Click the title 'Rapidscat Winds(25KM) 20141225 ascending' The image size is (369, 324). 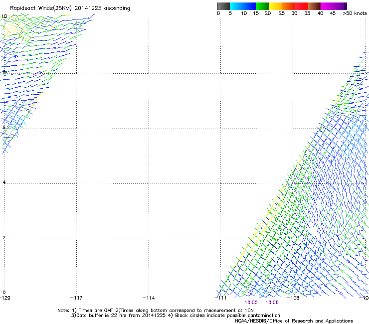(70, 8)
